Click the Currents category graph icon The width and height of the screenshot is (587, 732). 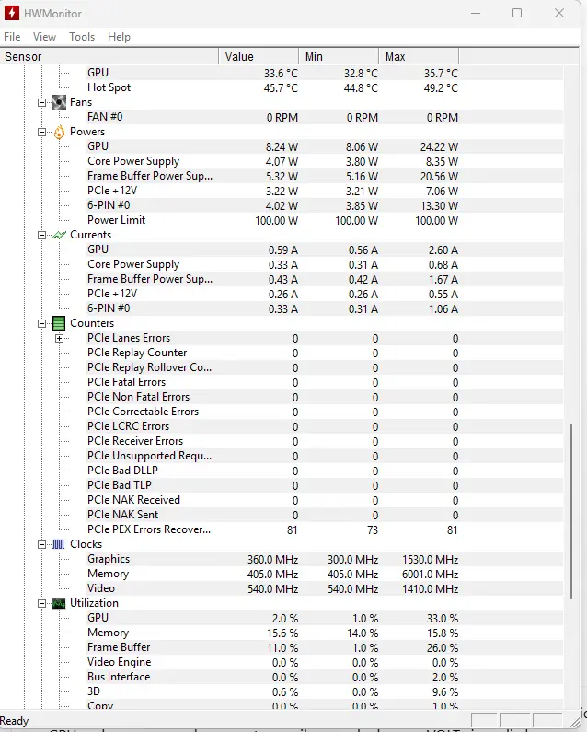pos(59,235)
